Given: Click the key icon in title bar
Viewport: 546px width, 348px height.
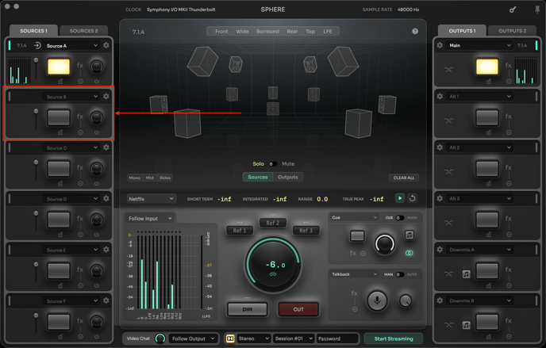Looking at the screenshot, I should pyautogui.click(x=513, y=10).
